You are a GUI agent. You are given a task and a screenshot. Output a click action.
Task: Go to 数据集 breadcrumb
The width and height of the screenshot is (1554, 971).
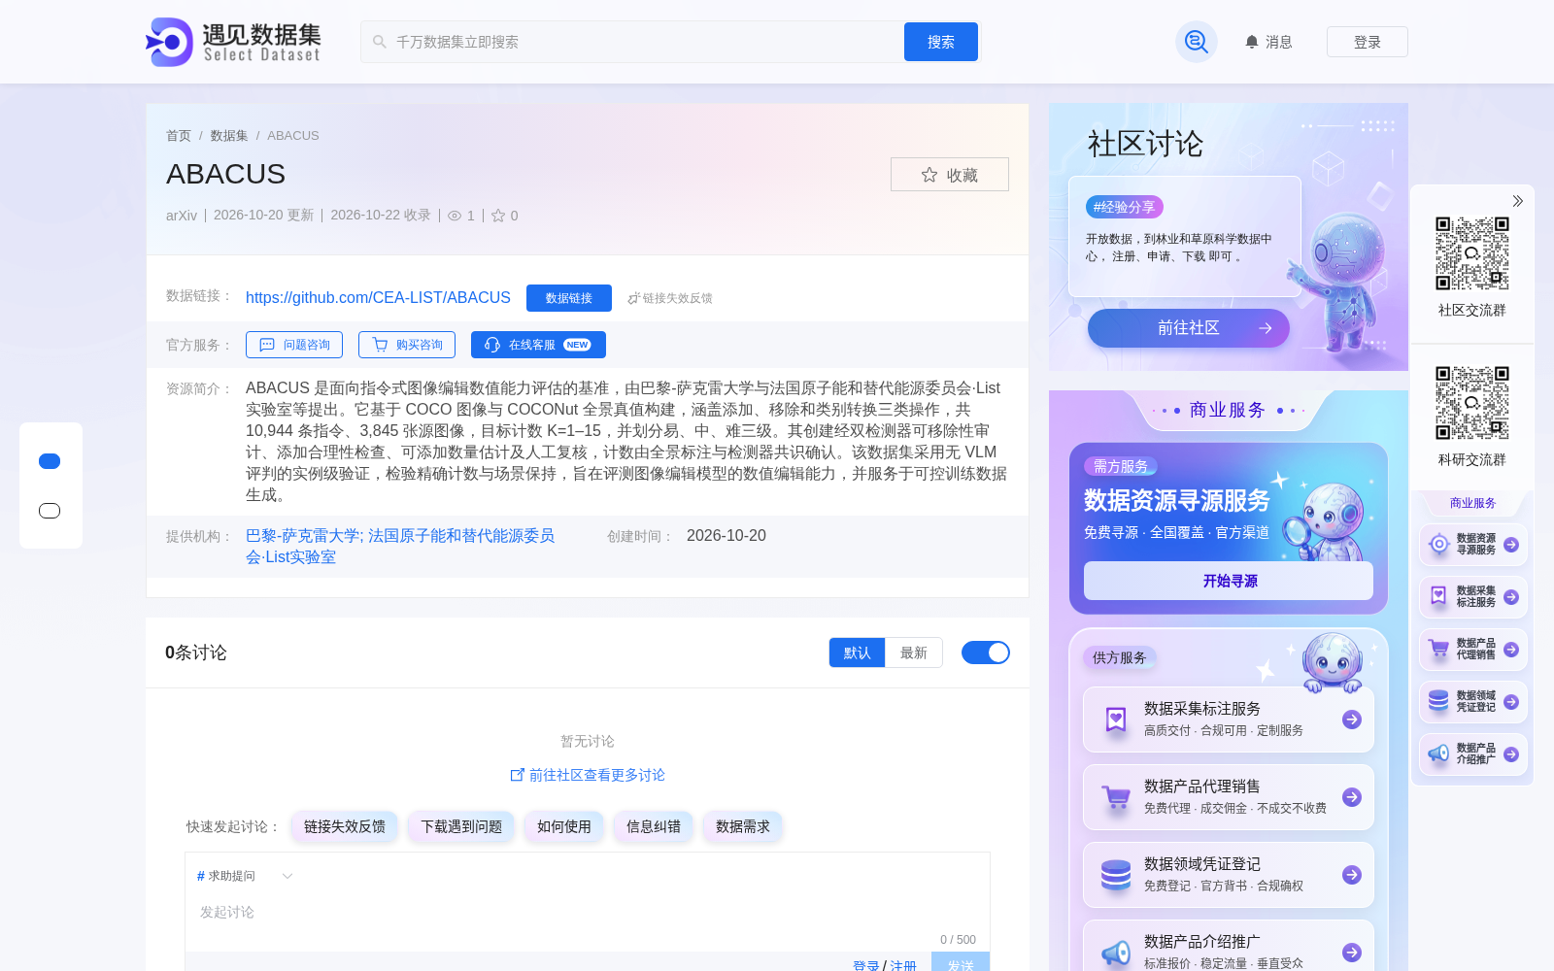[x=229, y=136]
